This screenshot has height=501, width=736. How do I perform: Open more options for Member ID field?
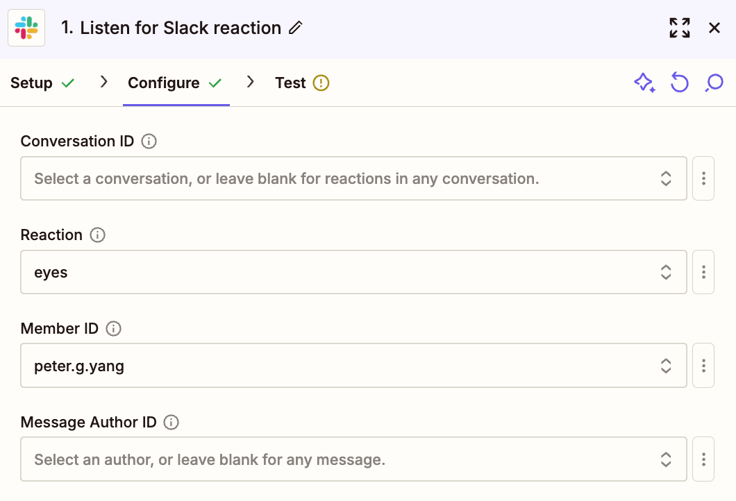tap(703, 365)
